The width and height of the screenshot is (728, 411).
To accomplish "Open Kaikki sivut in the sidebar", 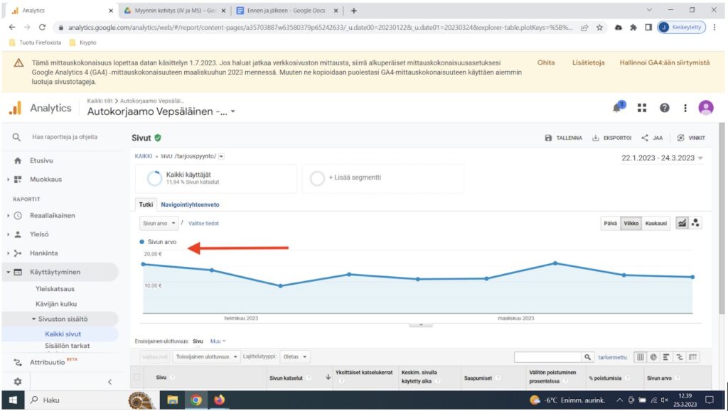I will pos(63,334).
